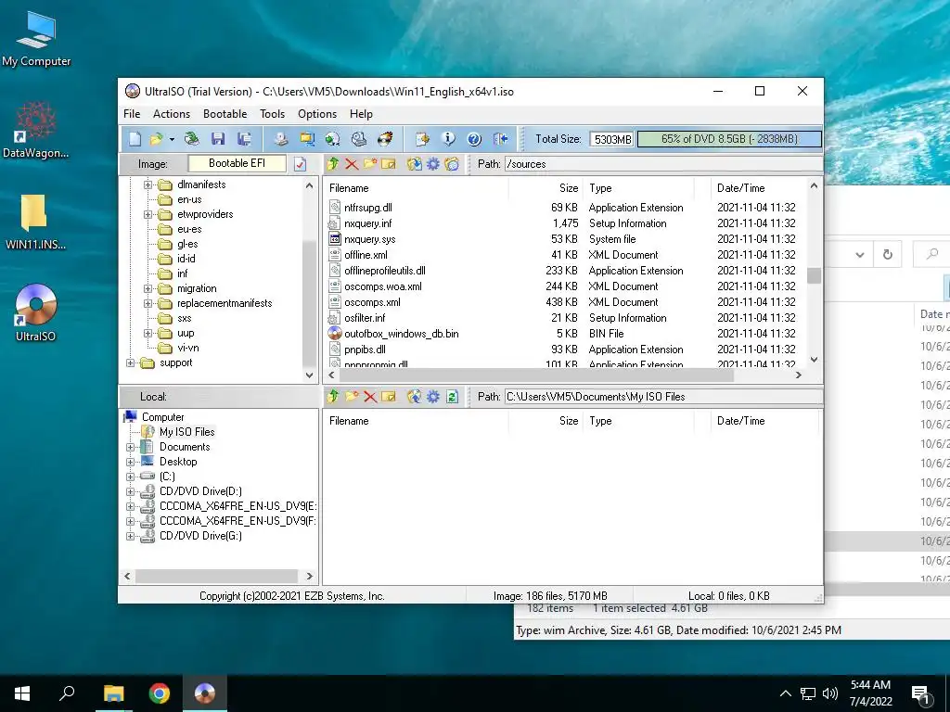Click the green Refresh icon in the Local pane
The width and height of the screenshot is (950, 712).
(x=452, y=397)
